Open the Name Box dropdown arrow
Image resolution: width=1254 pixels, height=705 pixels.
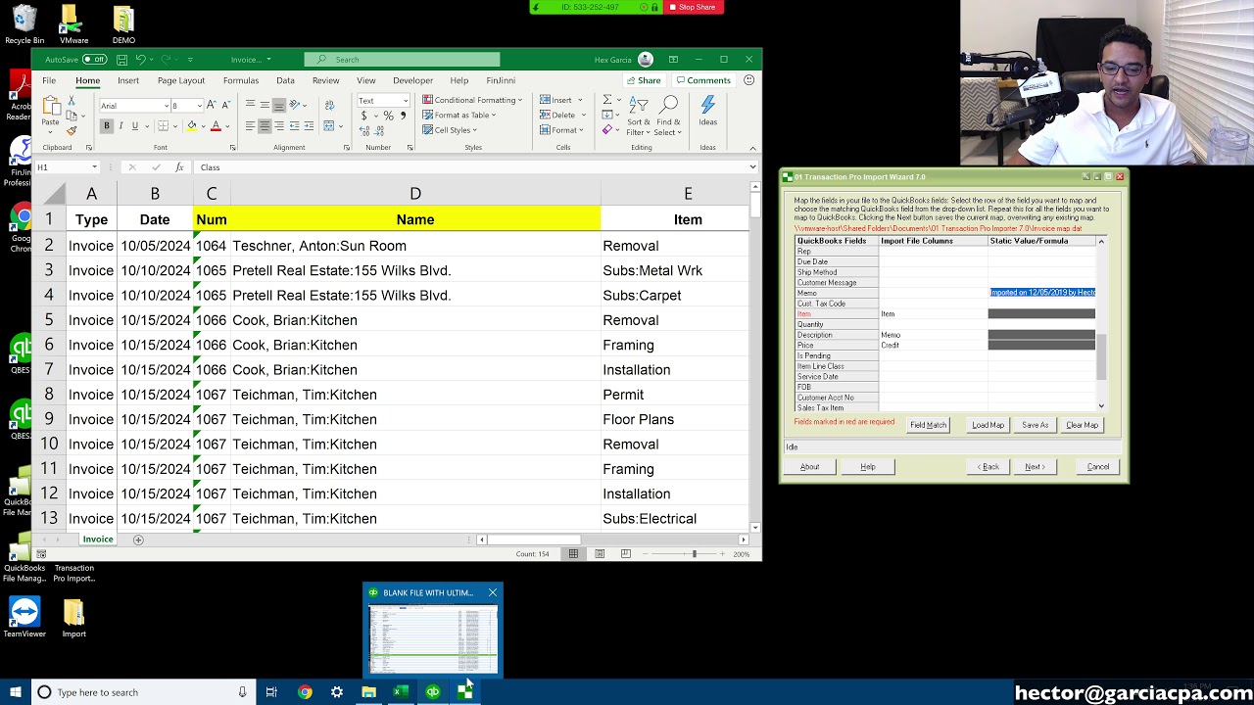[x=94, y=167]
